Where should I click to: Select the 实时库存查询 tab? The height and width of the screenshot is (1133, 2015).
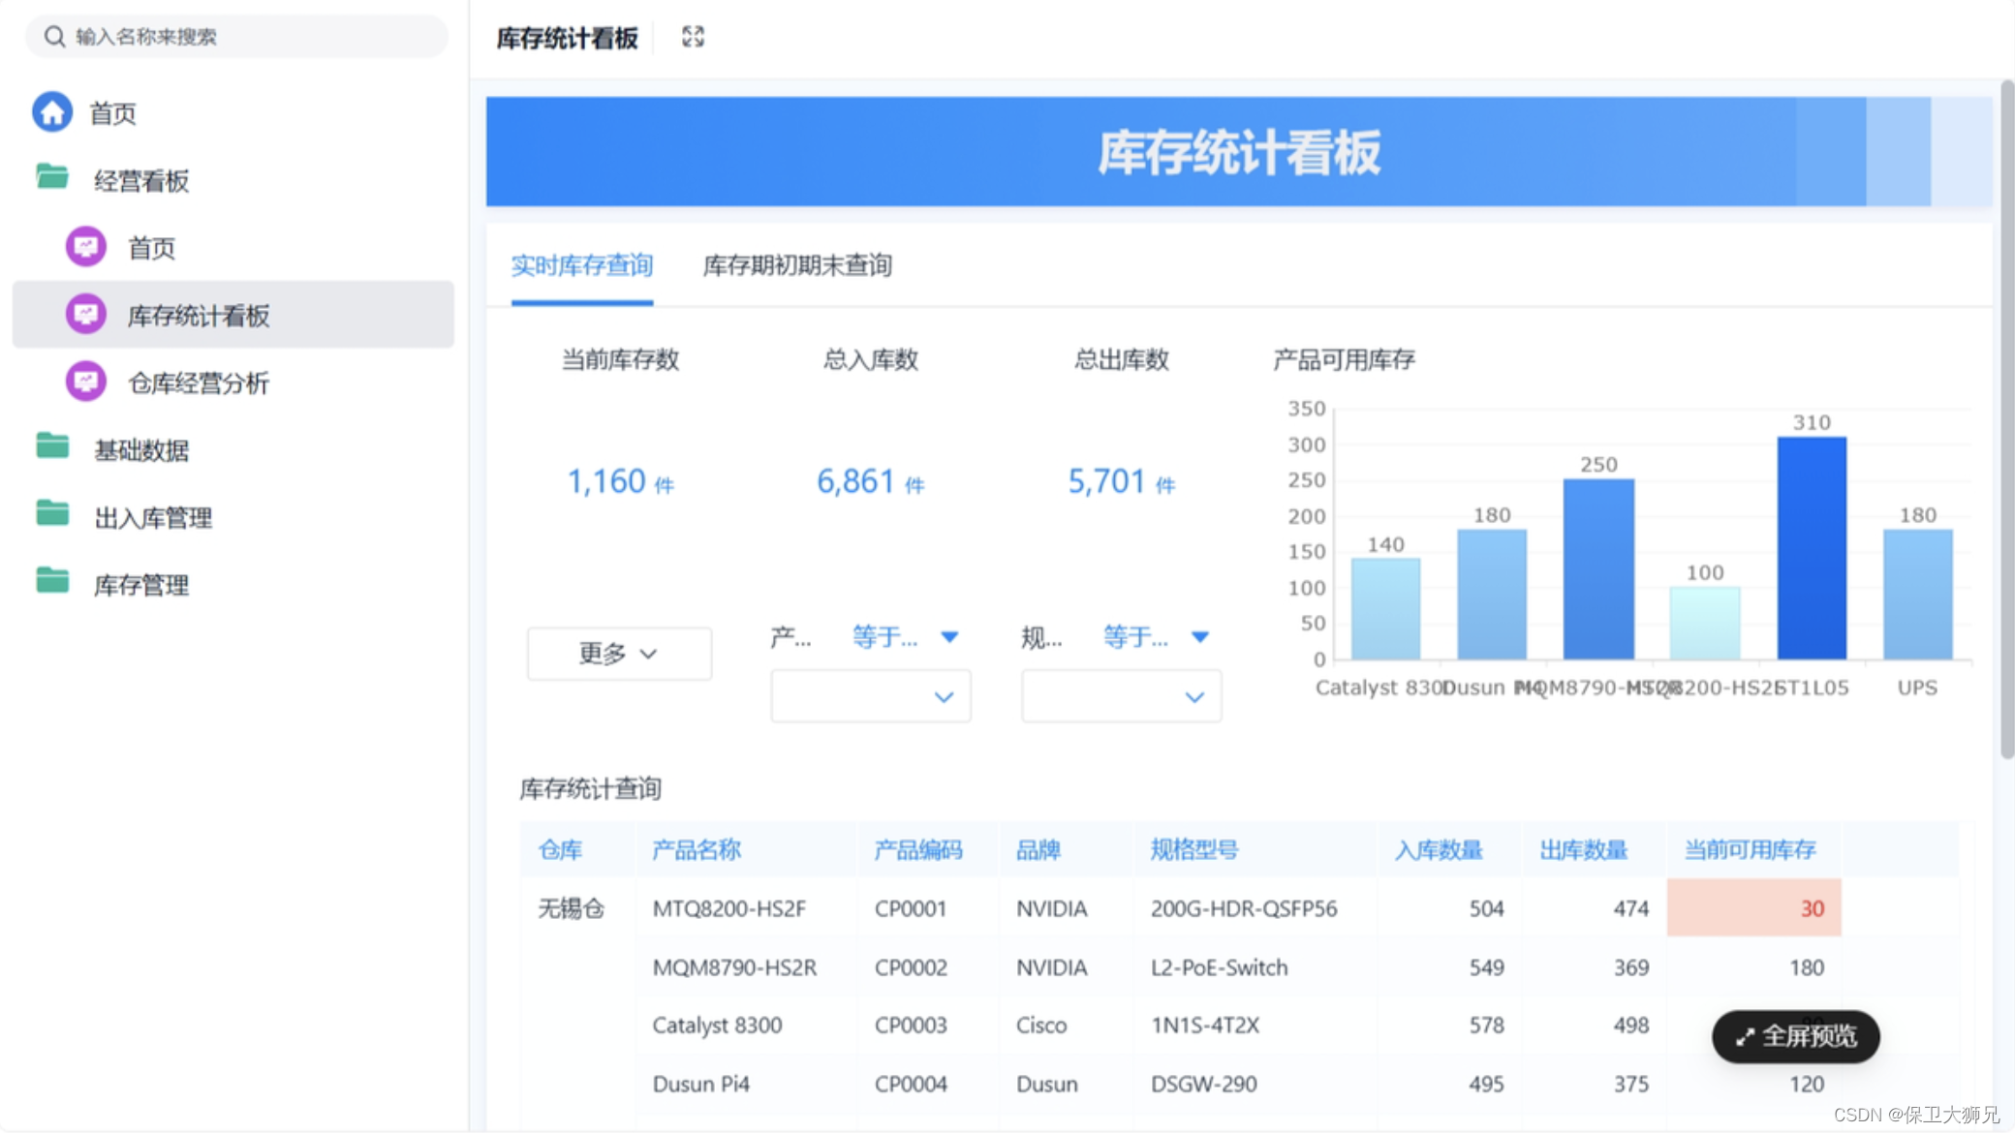[581, 265]
